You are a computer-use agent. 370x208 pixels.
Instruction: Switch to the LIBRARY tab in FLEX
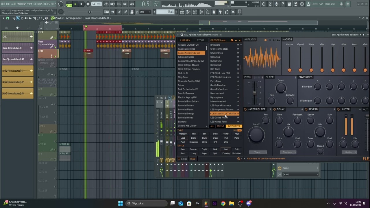pyautogui.click(x=185, y=40)
